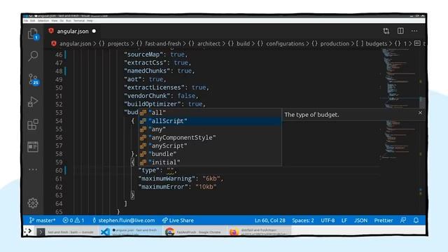Open the Source Control view with 25 changes

pos(34,79)
